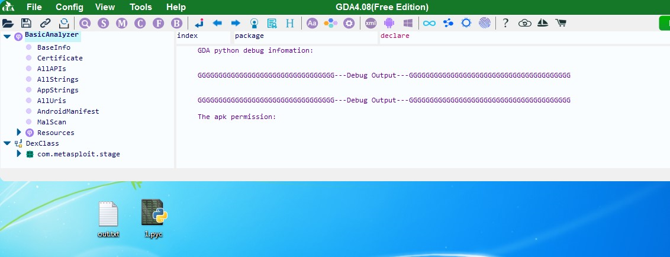Select the out.txt desktop file
This screenshot has height=257, width=670.
point(108,219)
